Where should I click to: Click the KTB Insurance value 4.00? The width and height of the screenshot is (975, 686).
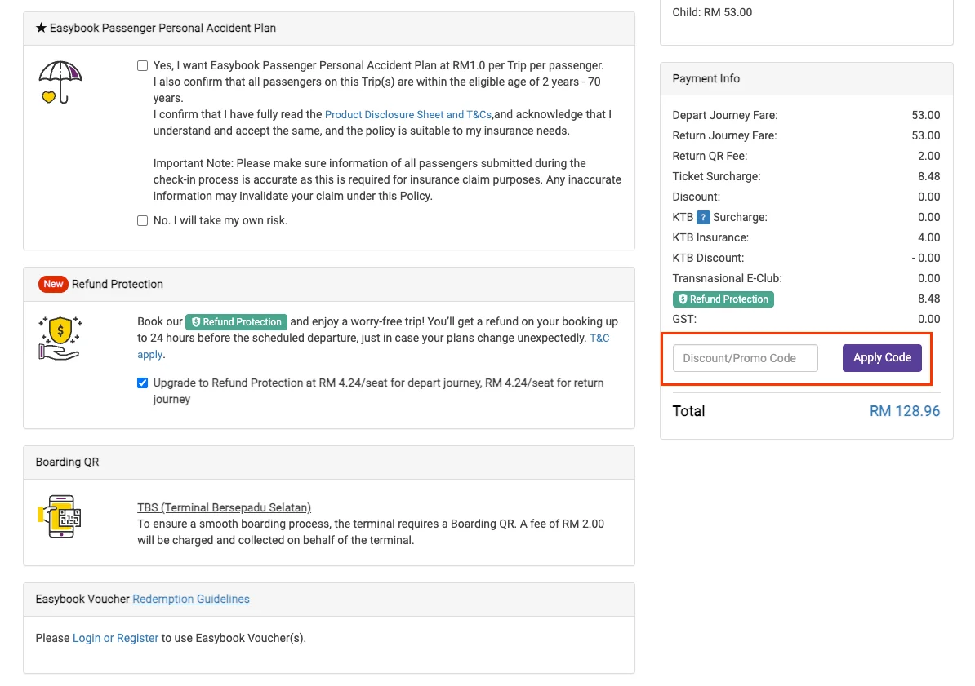tap(928, 238)
